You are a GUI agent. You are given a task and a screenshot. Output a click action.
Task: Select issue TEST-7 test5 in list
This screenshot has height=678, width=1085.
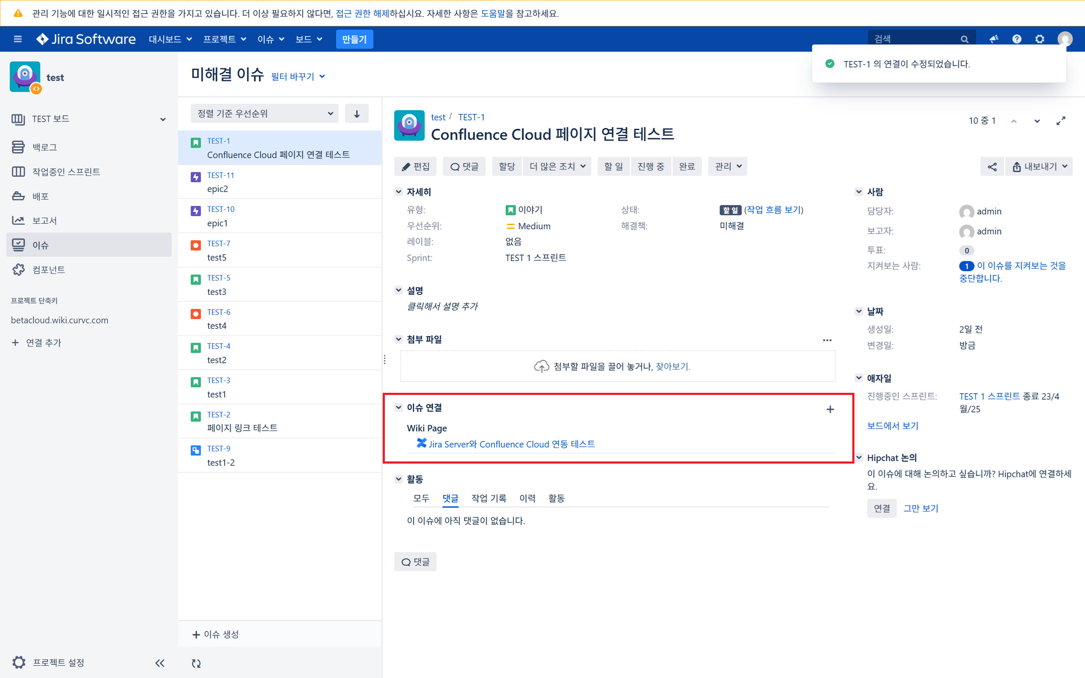click(280, 250)
